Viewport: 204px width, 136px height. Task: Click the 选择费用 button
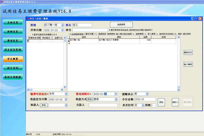pos(121,24)
